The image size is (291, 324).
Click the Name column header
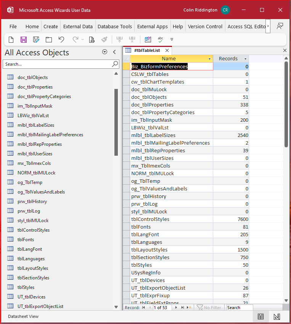tap(169, 59)
